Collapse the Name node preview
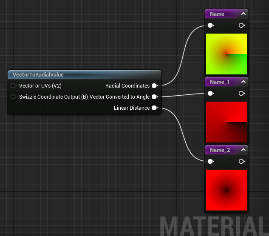 (x=244, y=14)
